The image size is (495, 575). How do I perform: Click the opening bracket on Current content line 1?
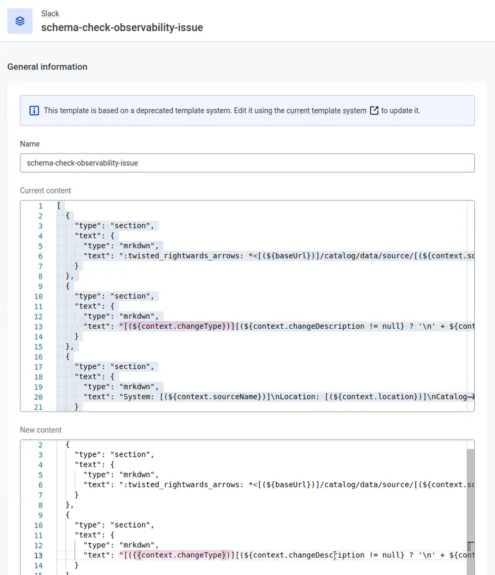tap(58, 206)
